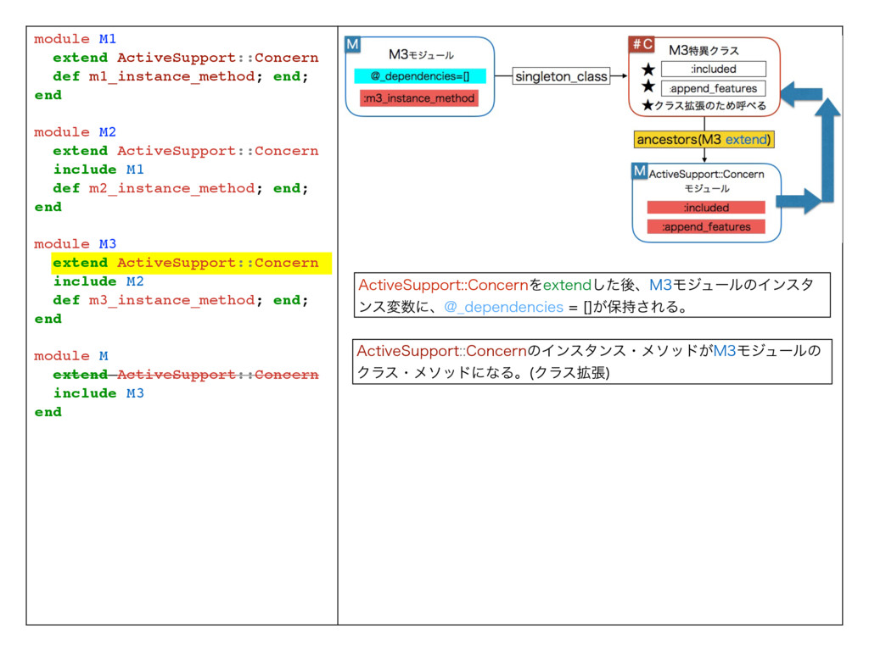Viewport: 869px width, 651px height.
Task: Select the red :append_features box in the Concern module
Action: [x=706, y=226]
